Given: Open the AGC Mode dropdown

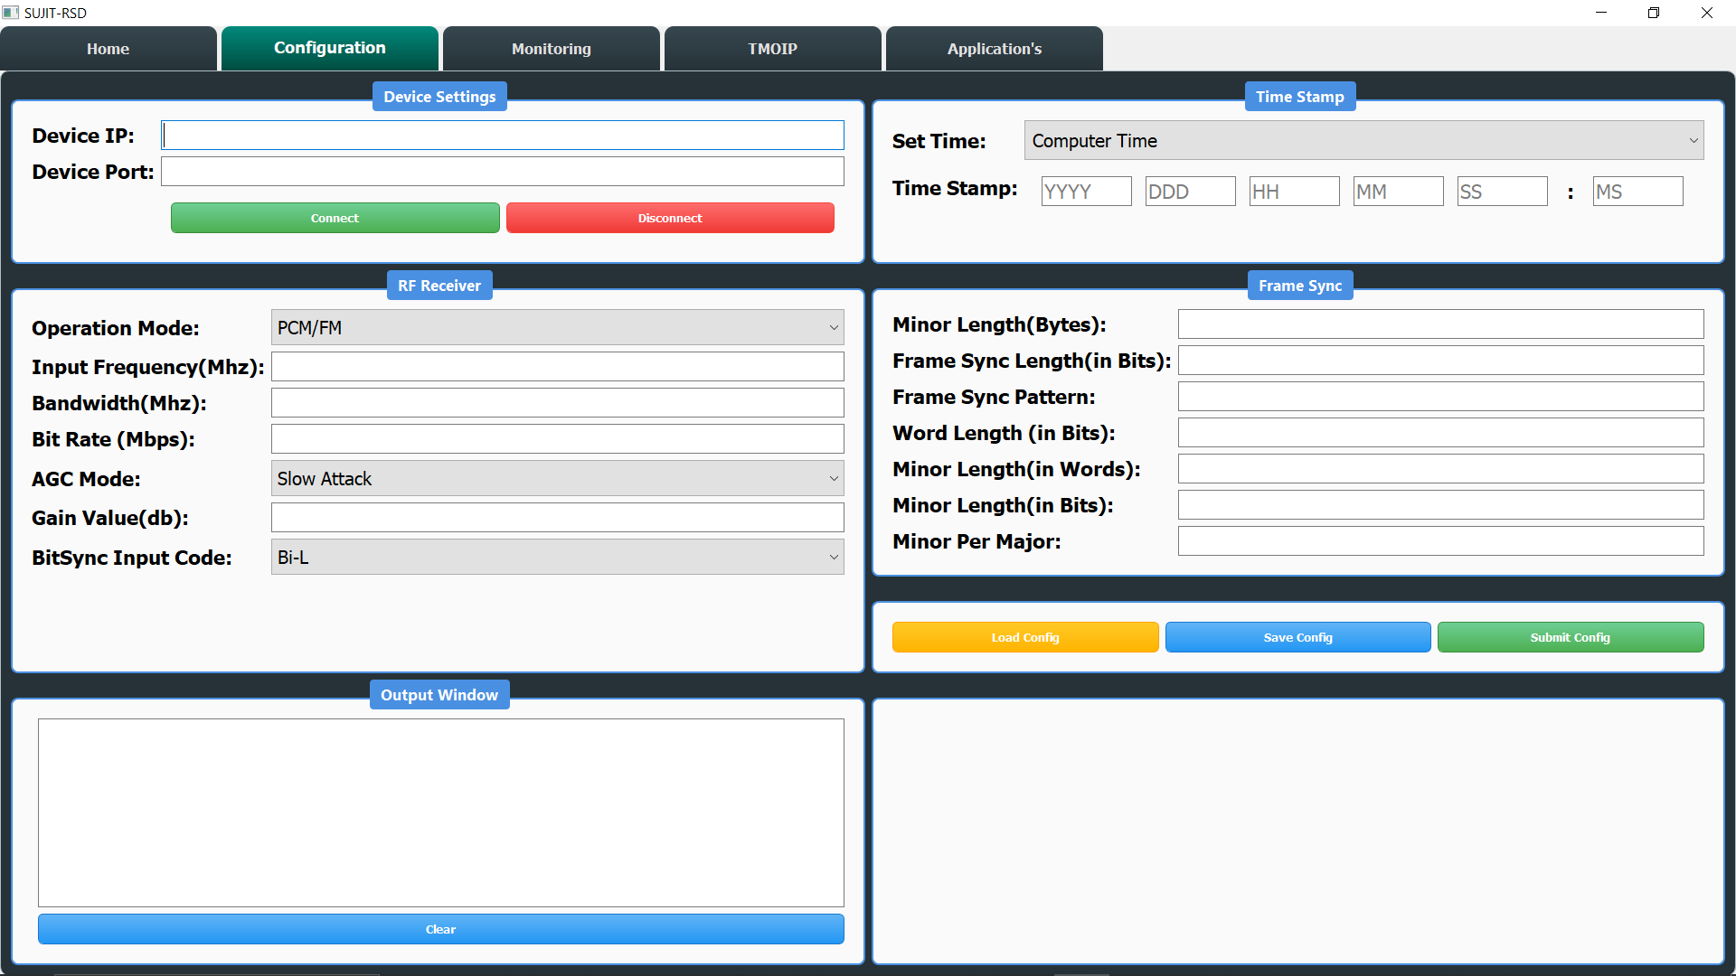Looking at the screenshot, I should (557, 479).
